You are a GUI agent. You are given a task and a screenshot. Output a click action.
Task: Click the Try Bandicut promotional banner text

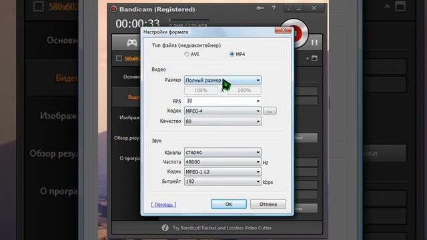pos(222,228)
